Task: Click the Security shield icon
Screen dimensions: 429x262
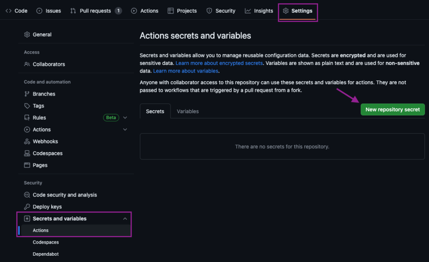Action: (x=209, y=10)
